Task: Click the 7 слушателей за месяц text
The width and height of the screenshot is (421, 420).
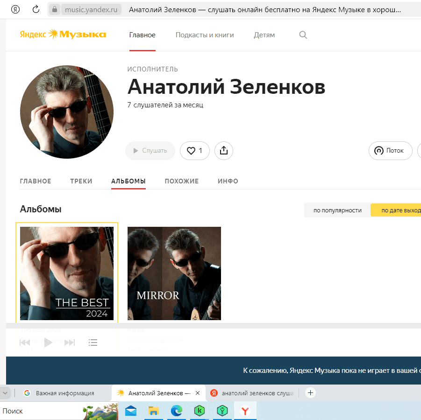Action: (x=165, y=105)
